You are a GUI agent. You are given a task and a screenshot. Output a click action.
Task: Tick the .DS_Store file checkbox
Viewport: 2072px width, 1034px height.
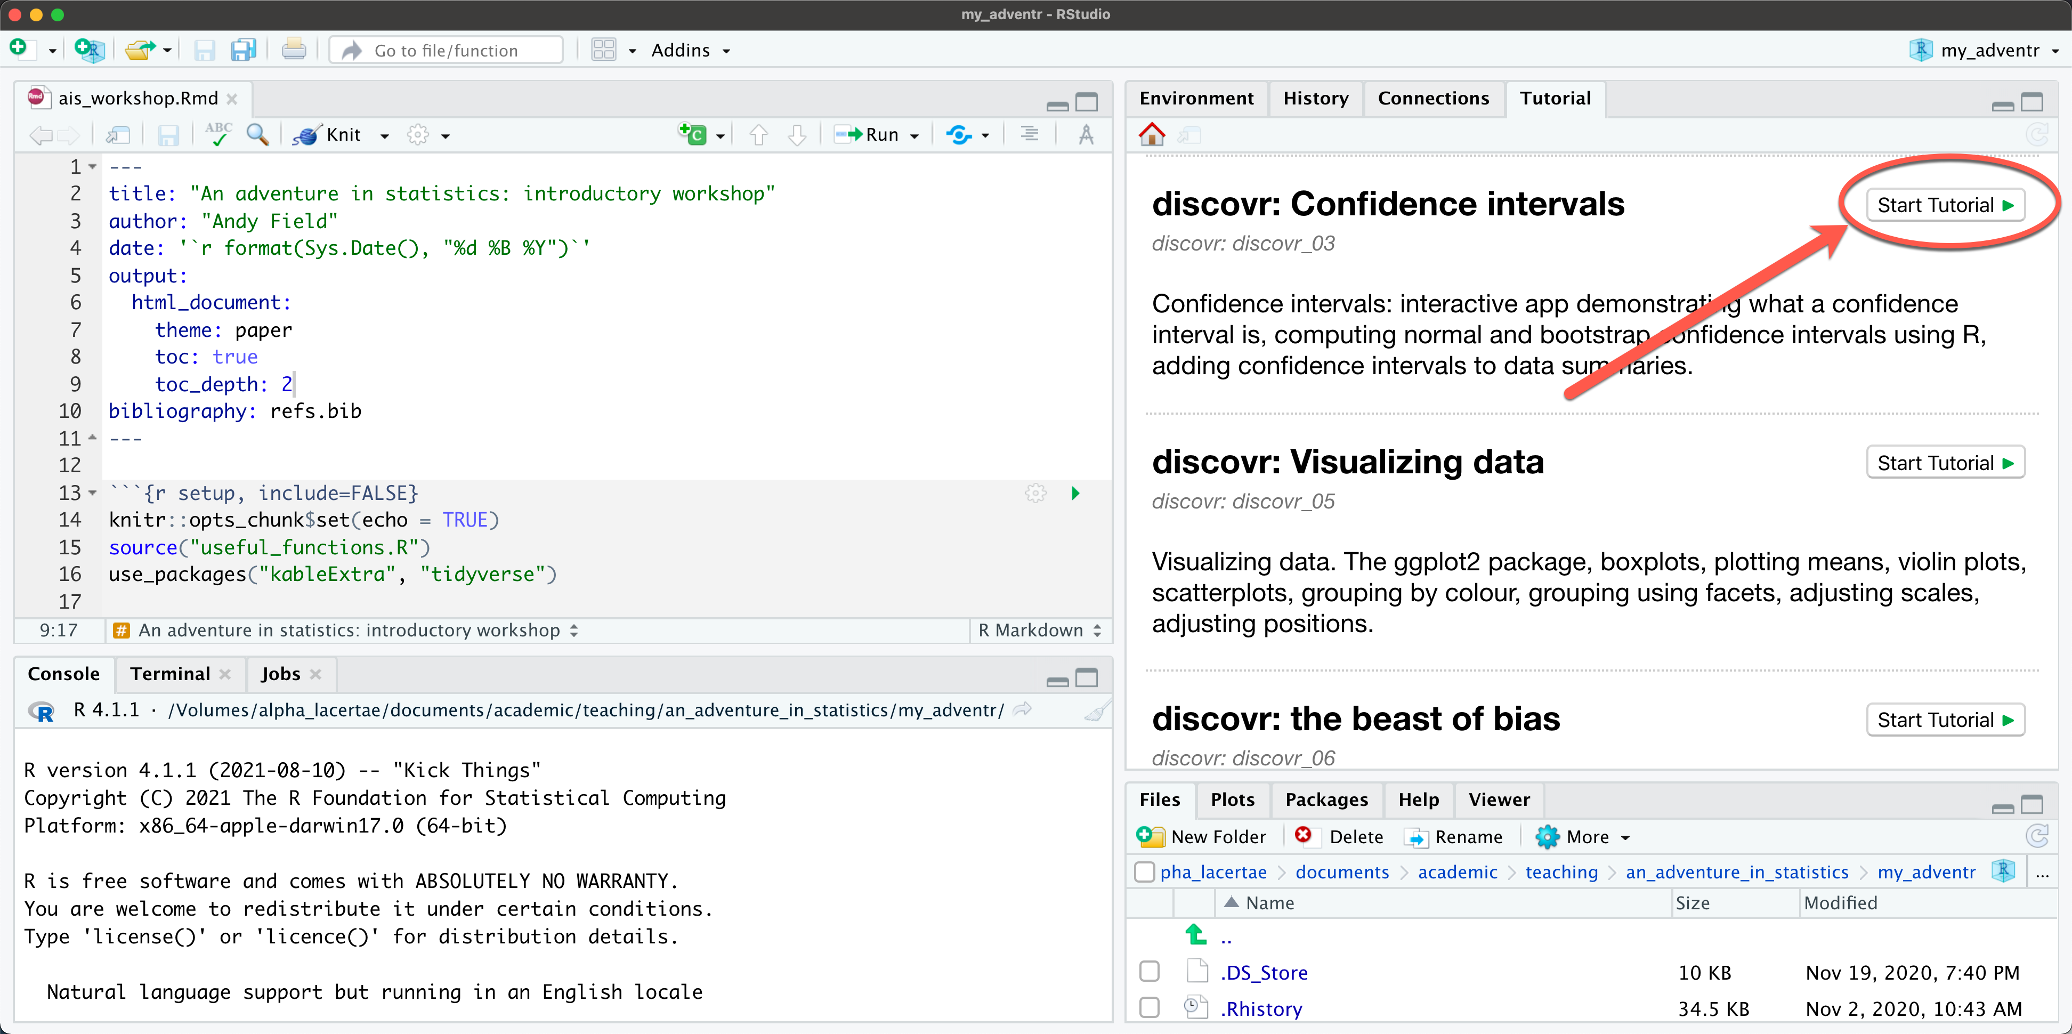(x=1150, y=971)
